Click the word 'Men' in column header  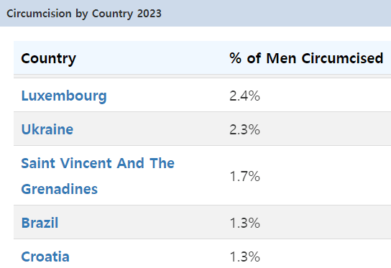(x=281, y=58)
